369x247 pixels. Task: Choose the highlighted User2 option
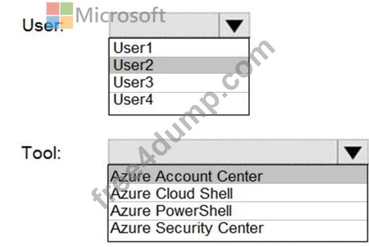[x=179, y=65]
